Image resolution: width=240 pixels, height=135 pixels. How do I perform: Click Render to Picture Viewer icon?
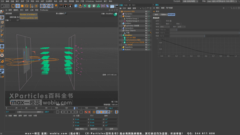pyautogui.click(x=66, y=6)
